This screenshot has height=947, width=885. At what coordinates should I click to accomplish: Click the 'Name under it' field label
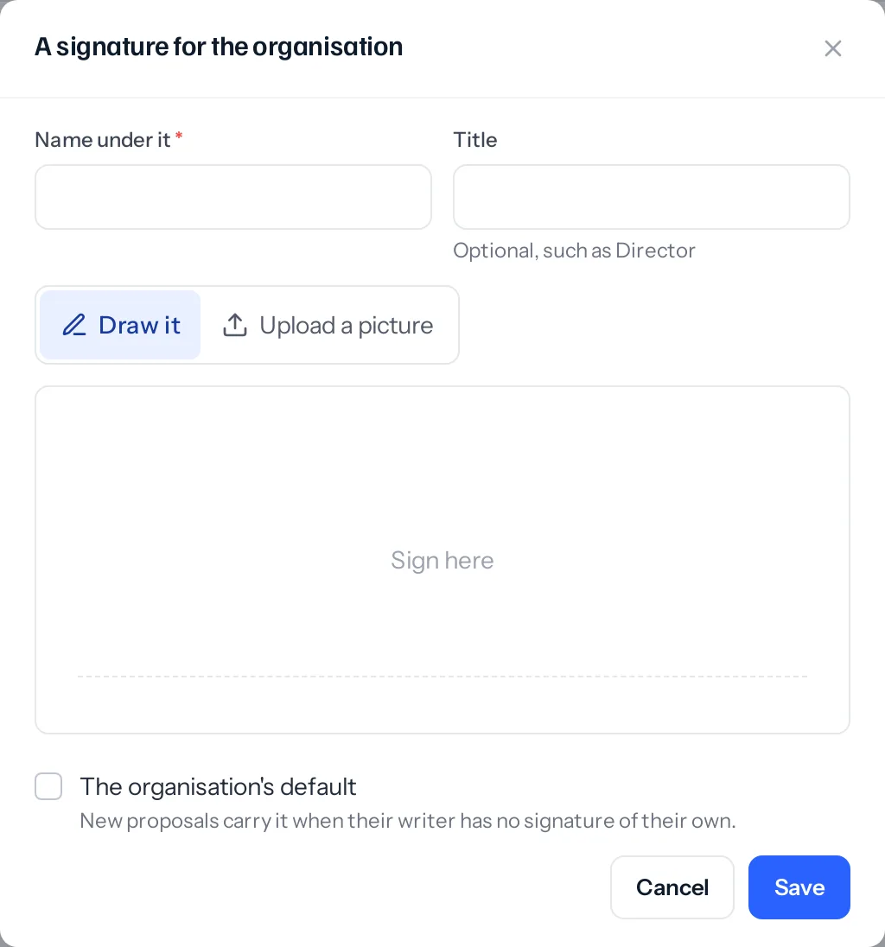point(103,140)
